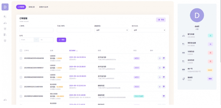Open the second tab next to 订单管理
The image size is (221, 108).
point(32,7)
